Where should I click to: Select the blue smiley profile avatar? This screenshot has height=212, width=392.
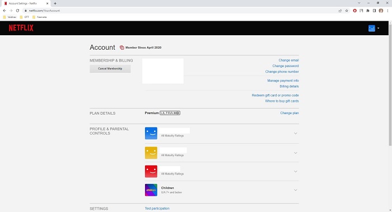[151, 133]
